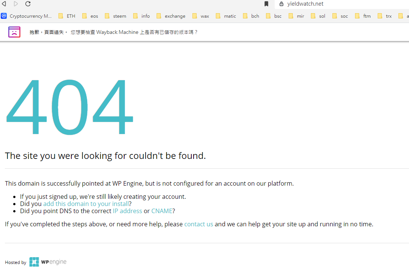Open the IP address link
Image resolution: width=409 pixels, height=273 pixels.
coord(127,211)
